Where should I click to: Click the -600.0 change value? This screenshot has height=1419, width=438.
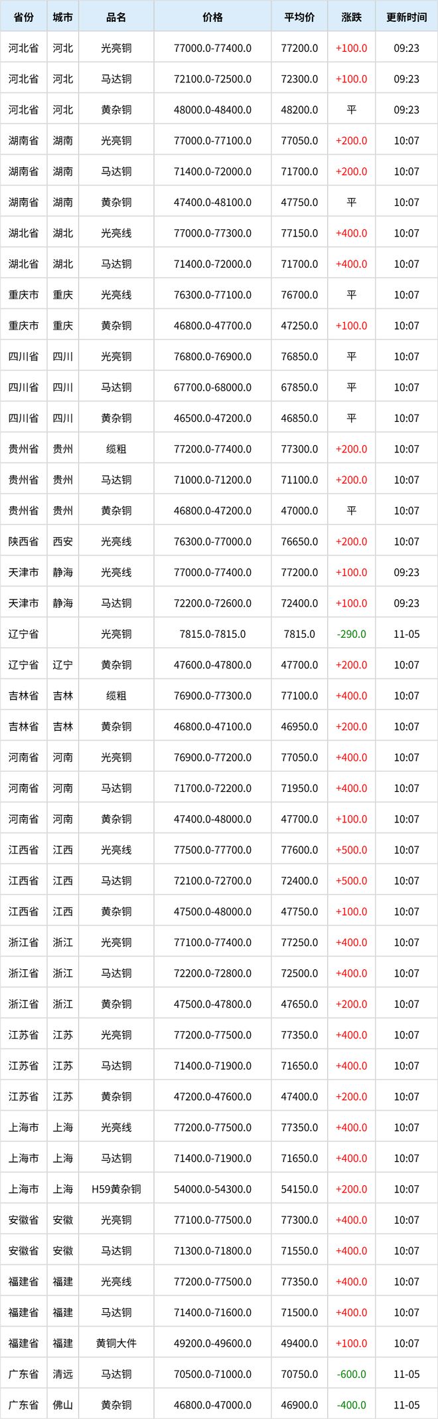pyautogui.click(x=351, y=1374)
